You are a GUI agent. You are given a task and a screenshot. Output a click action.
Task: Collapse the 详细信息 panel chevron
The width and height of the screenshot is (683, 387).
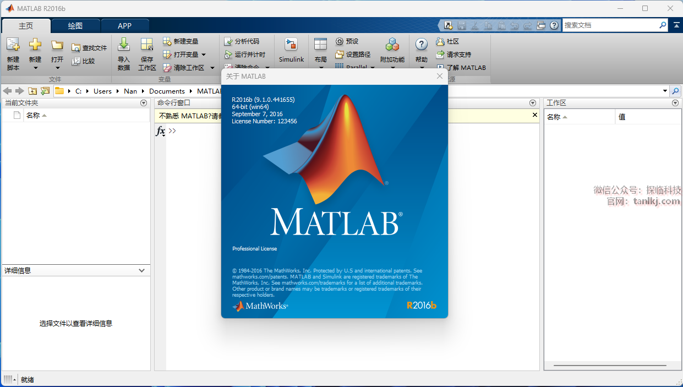click(x=142, y=270)
